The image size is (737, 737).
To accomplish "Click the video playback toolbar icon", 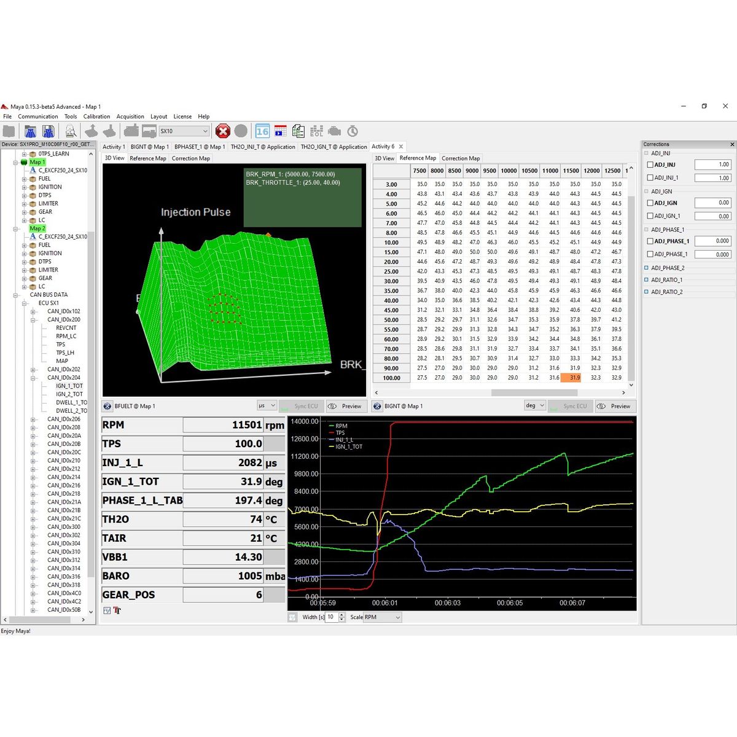I will pos(279,130).
